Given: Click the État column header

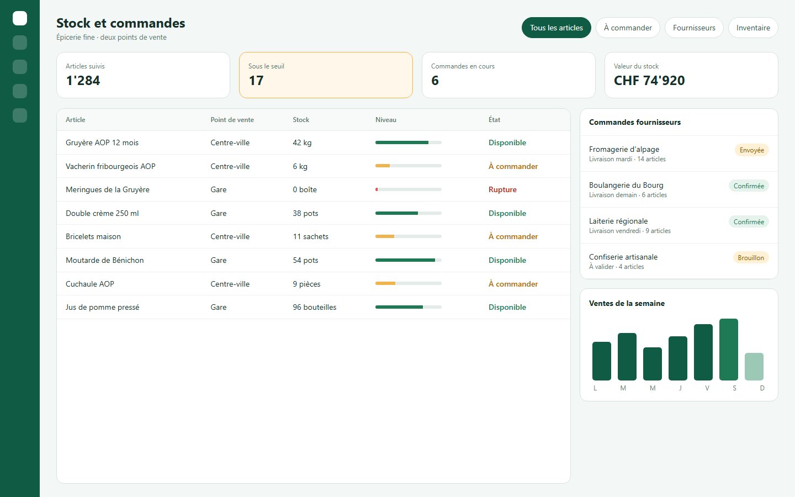Looking at the screenshot, I should (x=495, y=120).
